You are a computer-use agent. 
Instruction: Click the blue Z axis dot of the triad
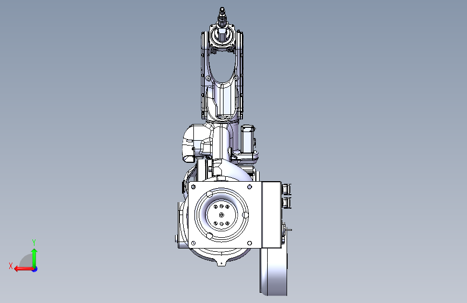[35, 269]
